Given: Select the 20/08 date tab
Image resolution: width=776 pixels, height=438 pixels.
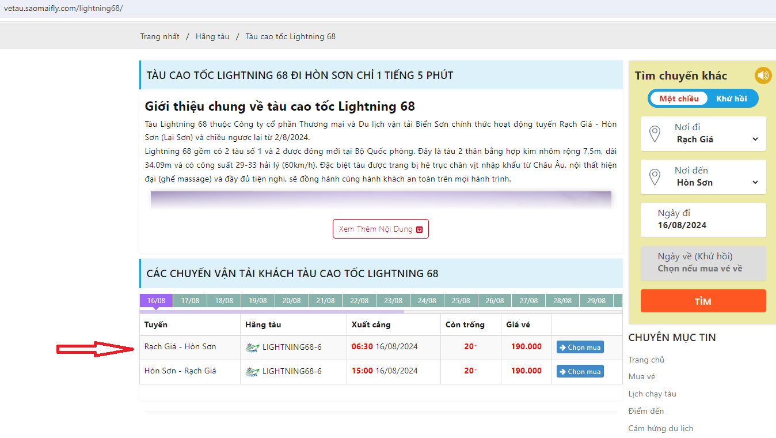Looking at the screenshot, I should click(x=292, y=301).
